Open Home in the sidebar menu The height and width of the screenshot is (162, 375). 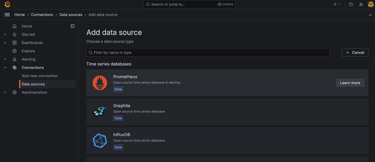27,26
